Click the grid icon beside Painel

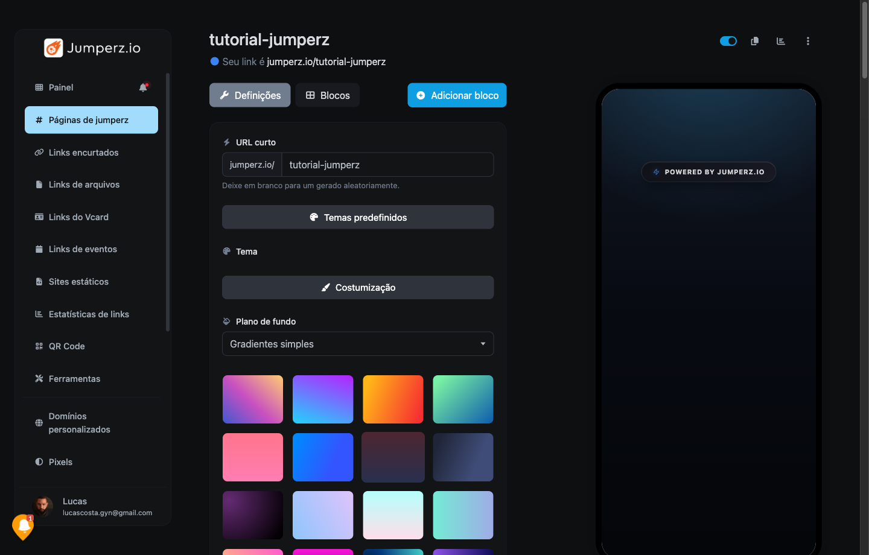pyautogui.click(x=39, y=87)
